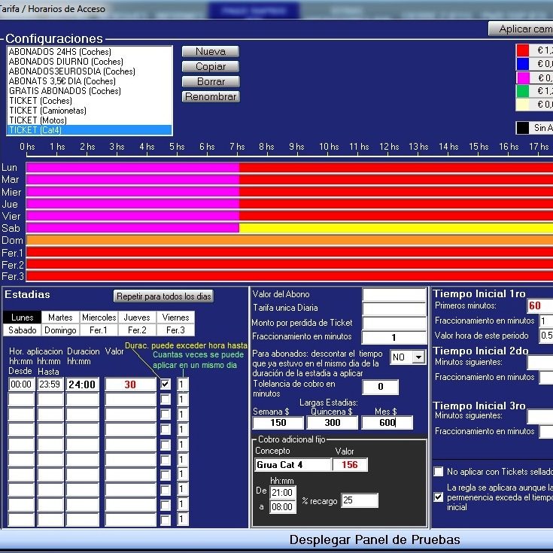Image resolution: width=553 pixels, height=553 pixels.
Task: Toggle the rule applies beyond initial time checkbox
Action: (439, 497)
